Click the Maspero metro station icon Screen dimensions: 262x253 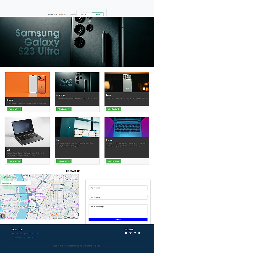tap(29, 176)
